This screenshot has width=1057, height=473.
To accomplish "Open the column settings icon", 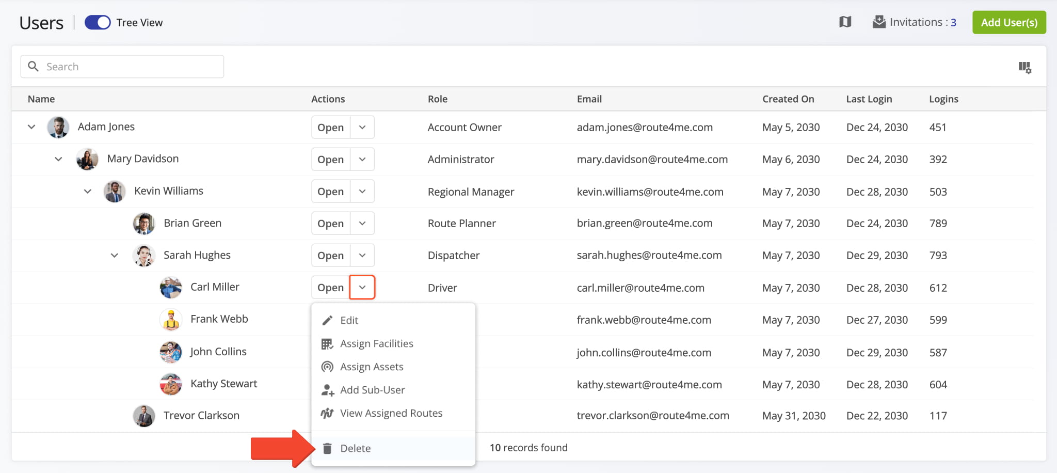I will click(1024, 67).
